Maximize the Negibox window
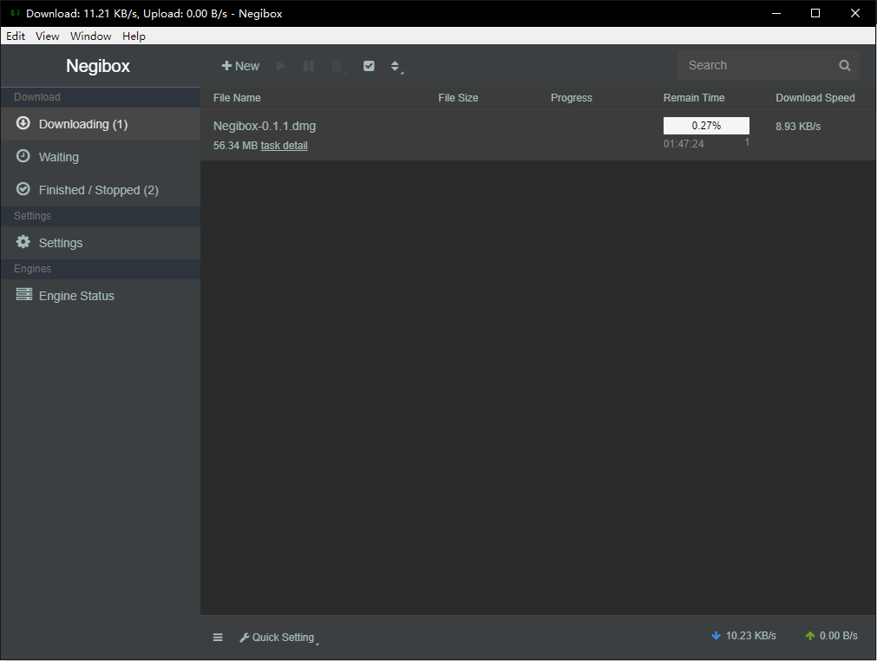 tap(815, 13)
